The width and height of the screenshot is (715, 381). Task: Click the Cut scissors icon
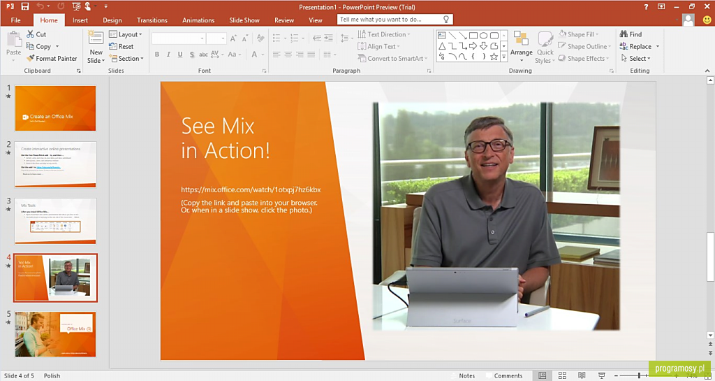[30, 34]
